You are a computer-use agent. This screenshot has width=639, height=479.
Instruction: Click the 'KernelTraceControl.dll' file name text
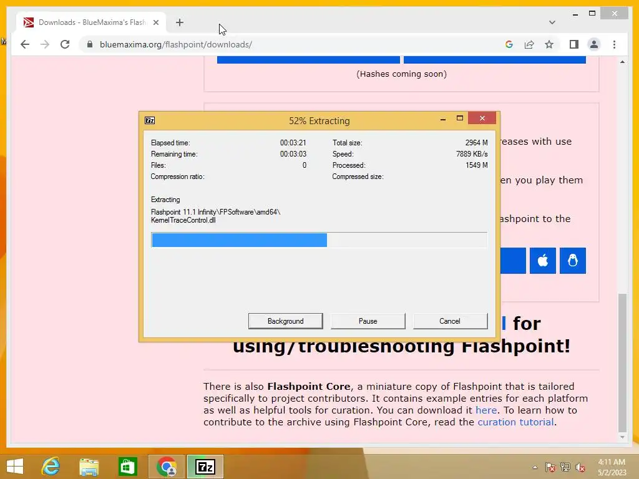click(183, 220)
